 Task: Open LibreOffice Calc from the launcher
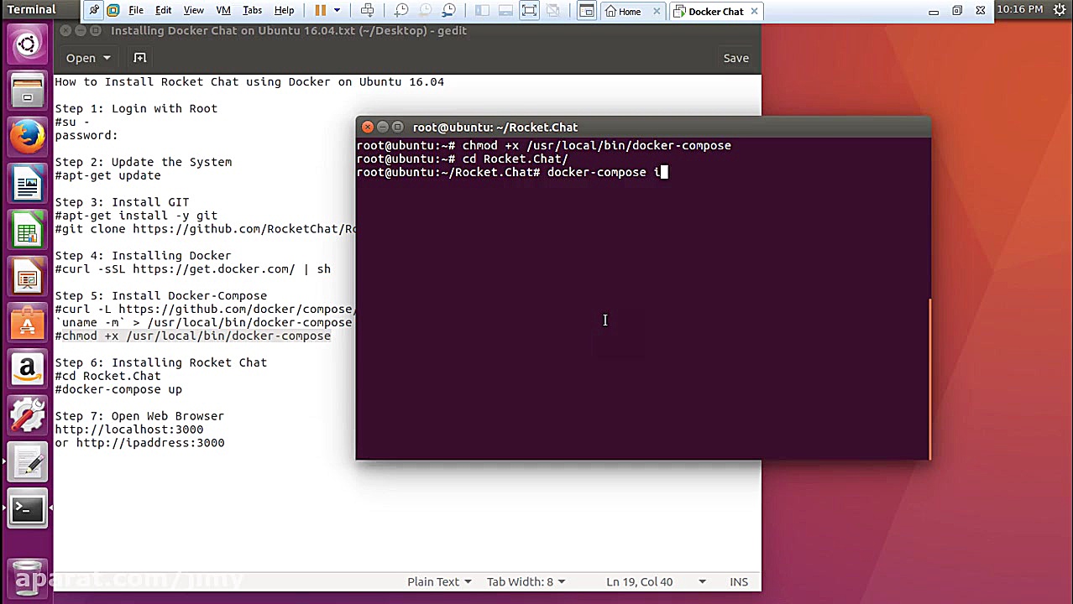pyautogui.click(x=27, y=231)
